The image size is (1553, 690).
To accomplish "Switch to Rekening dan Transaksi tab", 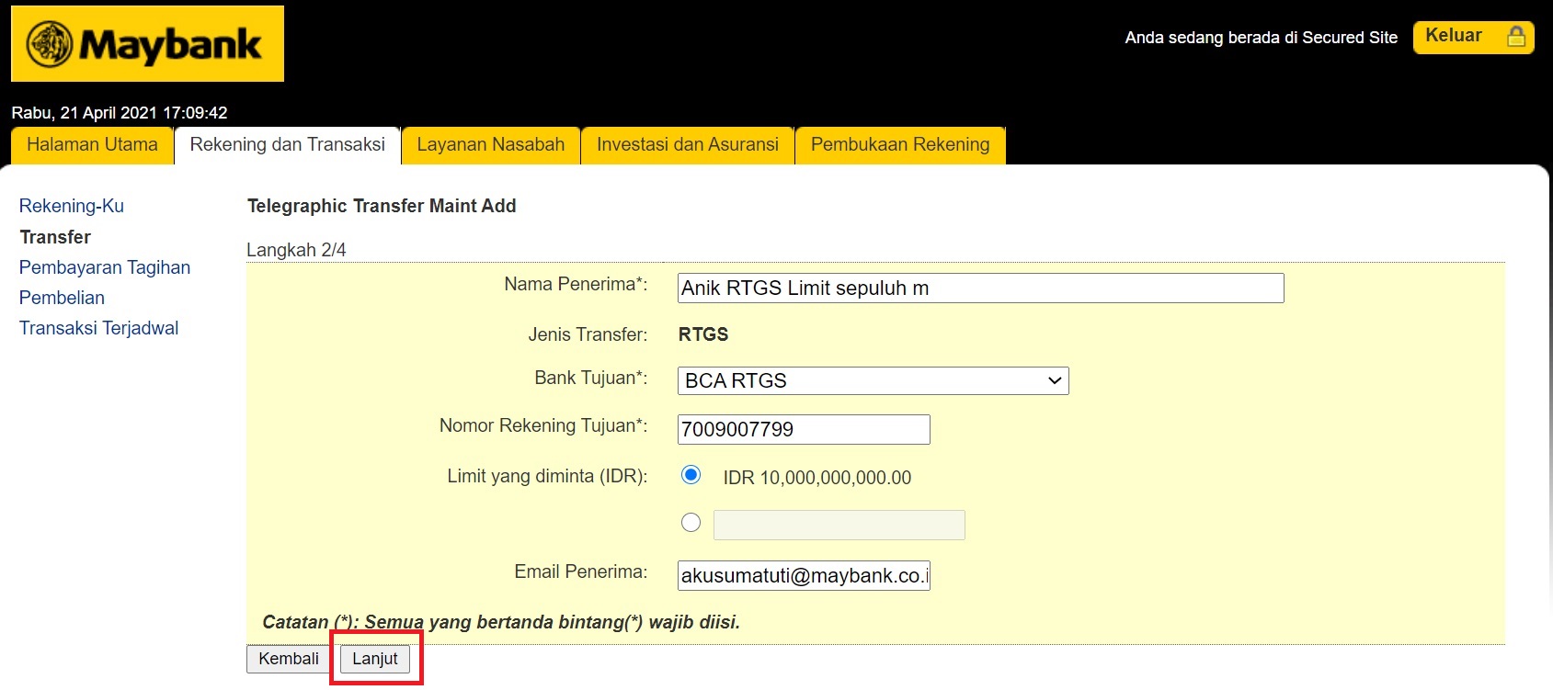I will click(287, 145).
